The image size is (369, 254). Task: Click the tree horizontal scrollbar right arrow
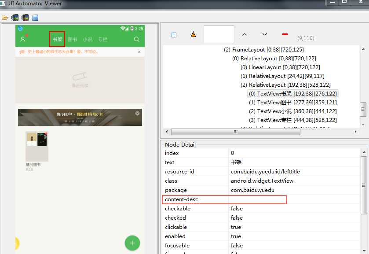pyautogui.click(x=356, y=132)
